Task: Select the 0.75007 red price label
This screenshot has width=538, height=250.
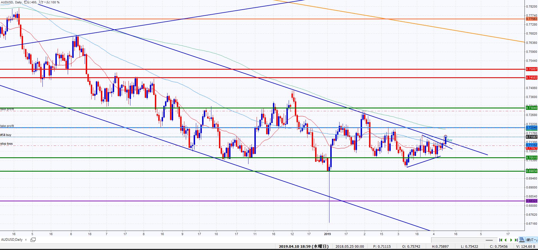Action: tap(531, 69)
